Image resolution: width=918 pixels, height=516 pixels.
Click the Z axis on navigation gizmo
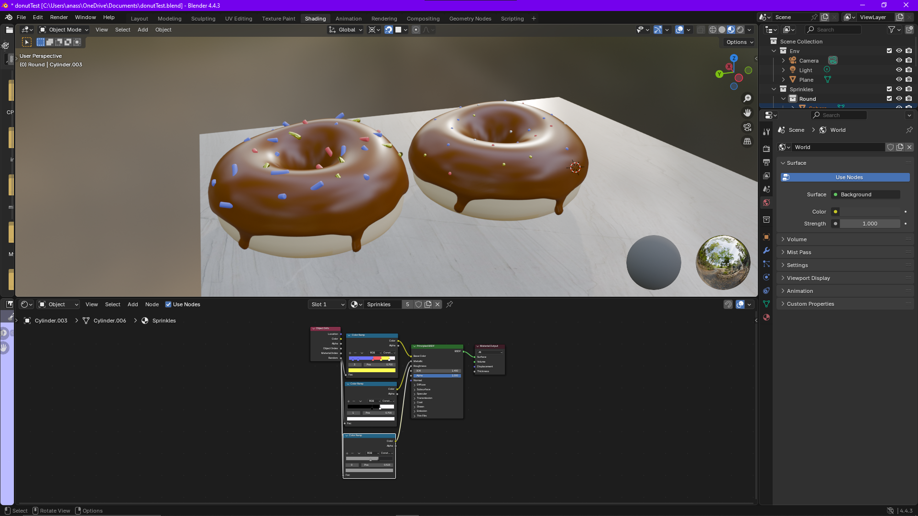734,58
